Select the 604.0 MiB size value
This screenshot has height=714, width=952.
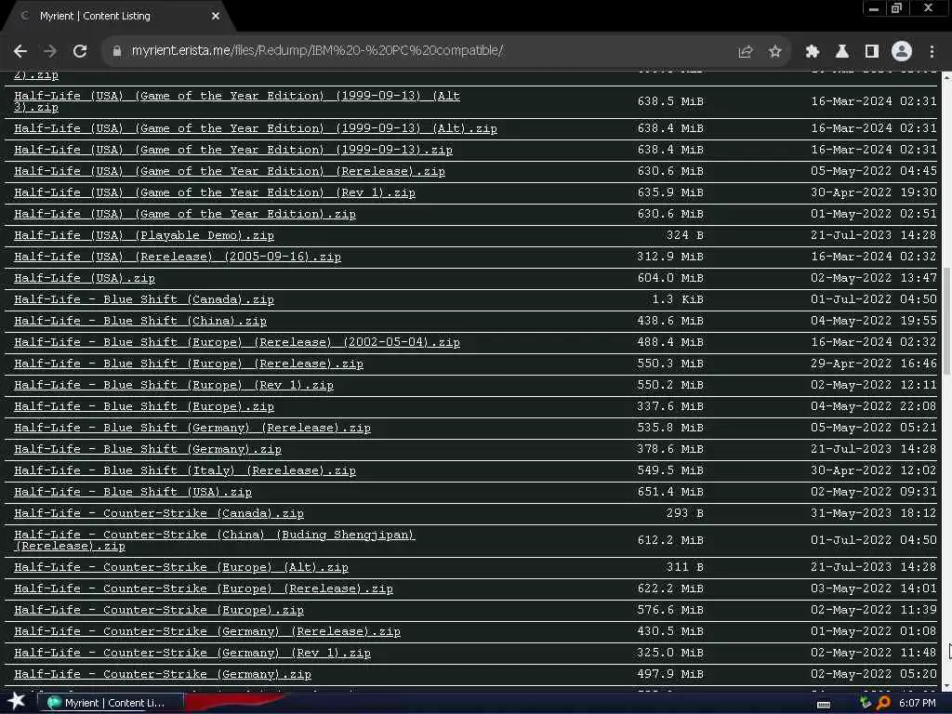(670, 278)
